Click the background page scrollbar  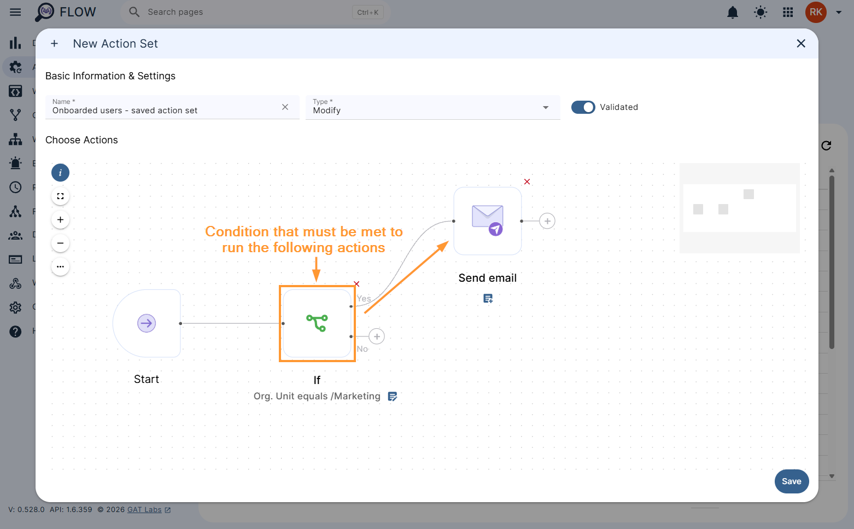pyautogui.click(x=832, y=261)
